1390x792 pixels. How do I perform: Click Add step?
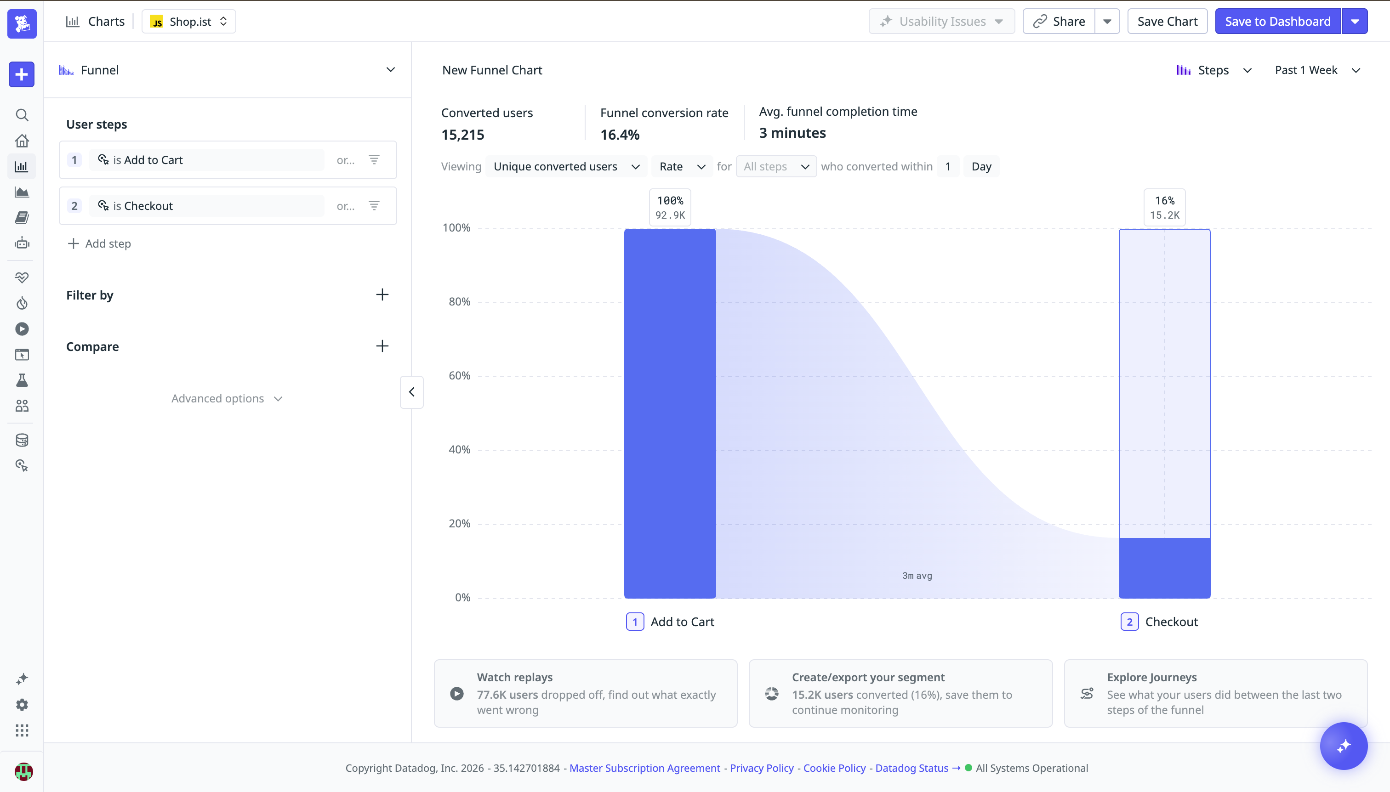pyautogui.click(x=99, y=243)
